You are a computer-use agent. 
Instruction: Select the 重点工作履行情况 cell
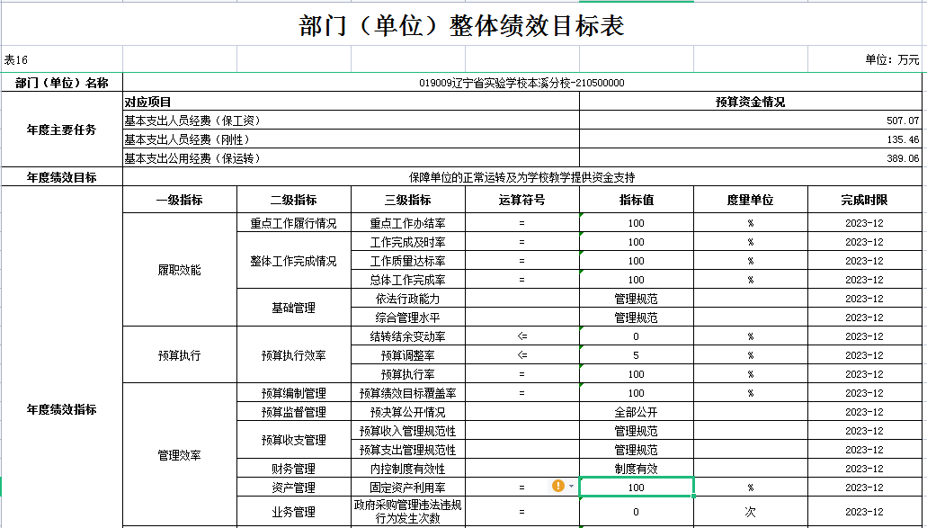[x=294, y=223]
